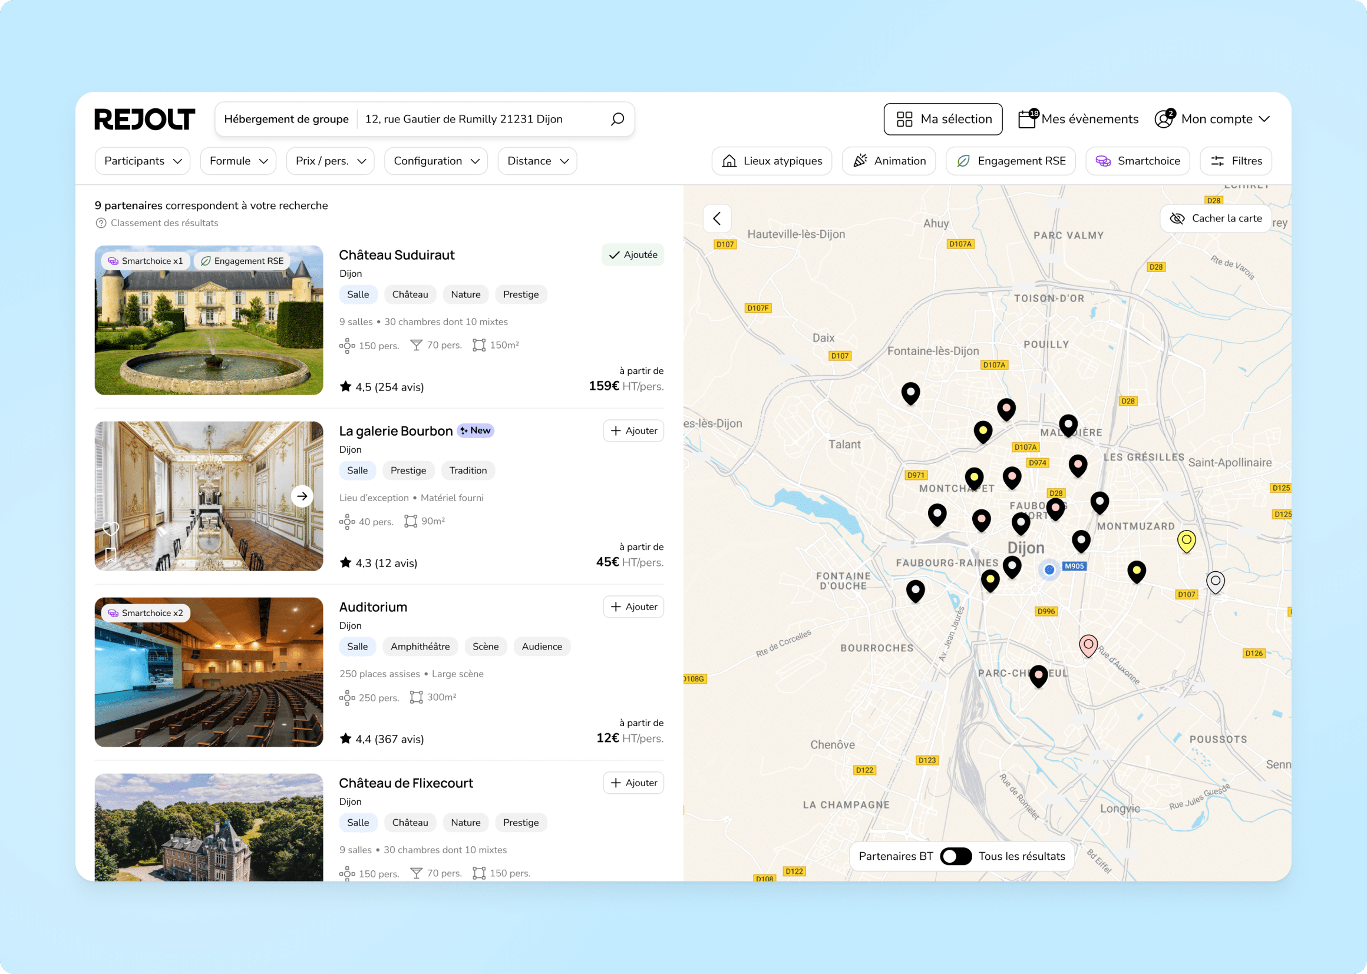Toggle the Ajoutée state for Château Suduiraut
The height and width of the screenshot is (974, 1367).
pos(632,255)
